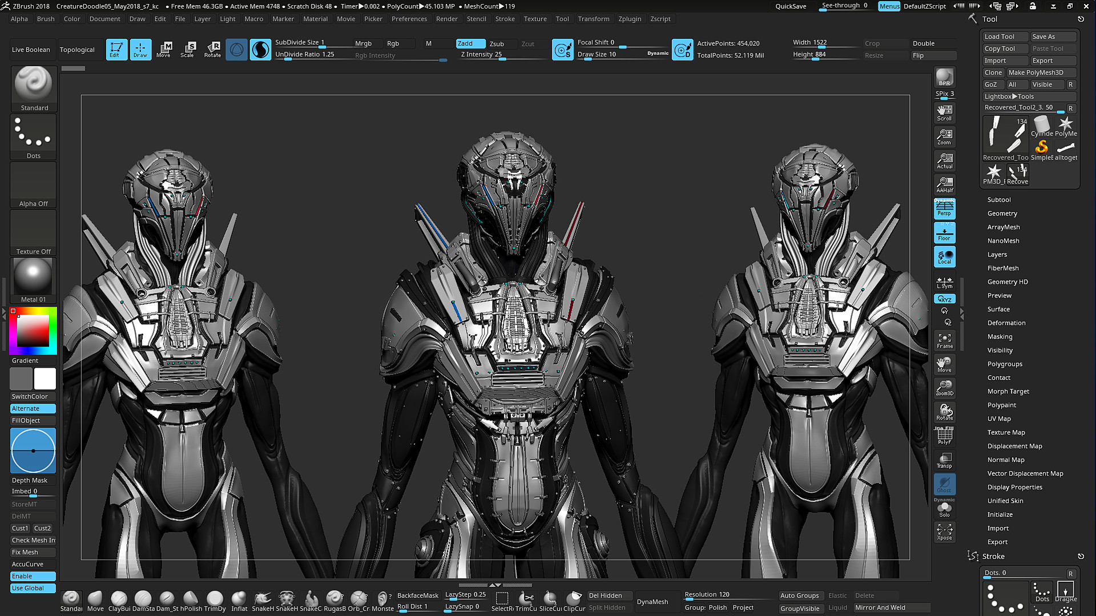Screen dimensions: 1096x616
Task: Expand the Morph Target section
Action: pyautogui.click(x=1008, y=392)
